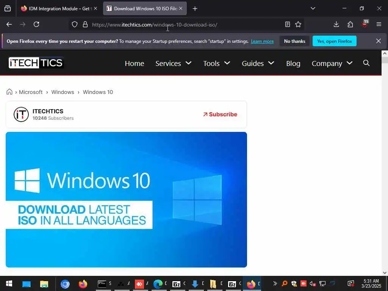Click the page scrollbar up arrow

click(x=385, y=53)
